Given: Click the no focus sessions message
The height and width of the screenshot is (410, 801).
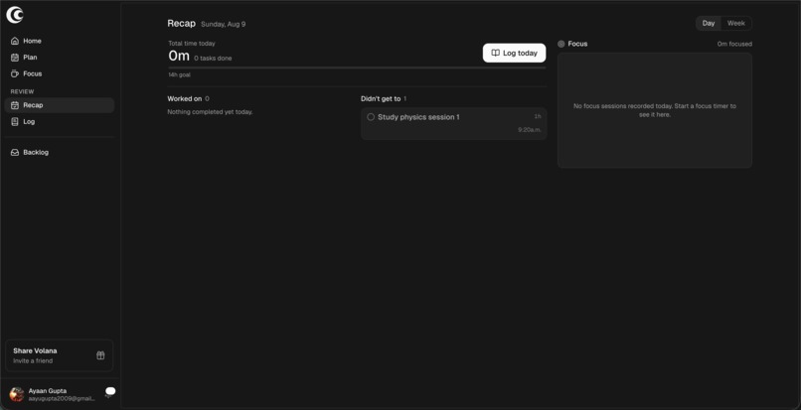Looking at the screenshot, I should coord(654,110).
